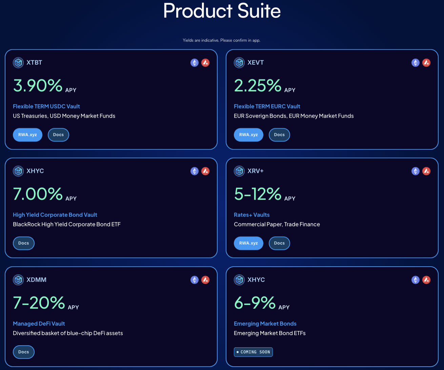Click the logo icon on the 7.00% XHYC card

point(18,171)
